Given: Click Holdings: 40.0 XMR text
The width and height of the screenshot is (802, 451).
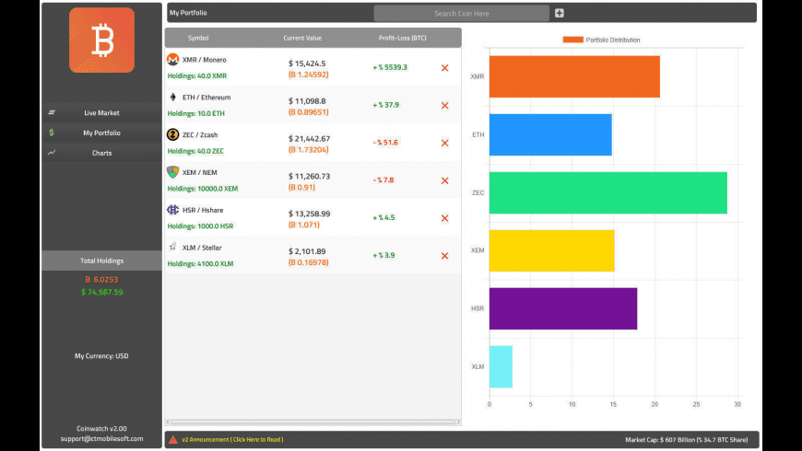Looking at the screenshot, I should [x=197, y=75].
